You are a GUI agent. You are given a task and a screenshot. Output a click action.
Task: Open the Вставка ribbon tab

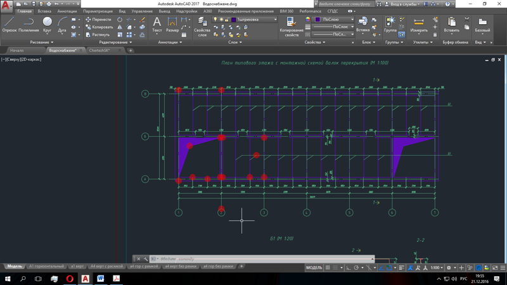pyautogui.click(x=44, y=11)
